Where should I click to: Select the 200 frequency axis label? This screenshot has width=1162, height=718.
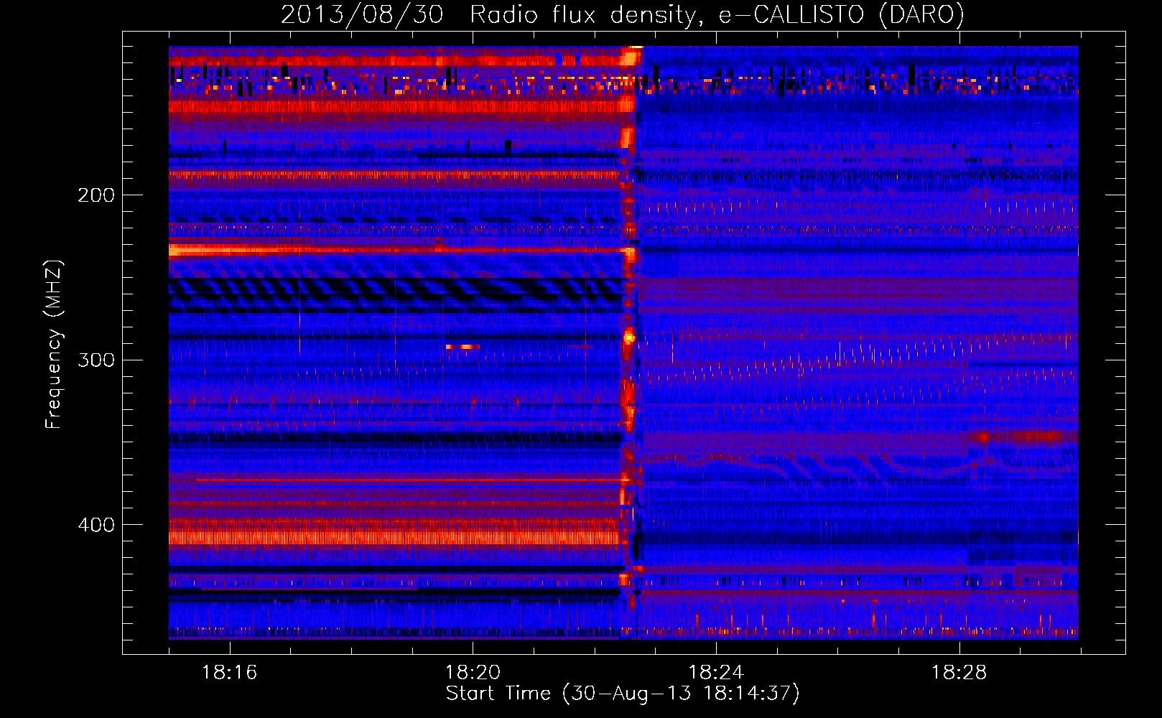pyautogui.click(x=96, y=195)
